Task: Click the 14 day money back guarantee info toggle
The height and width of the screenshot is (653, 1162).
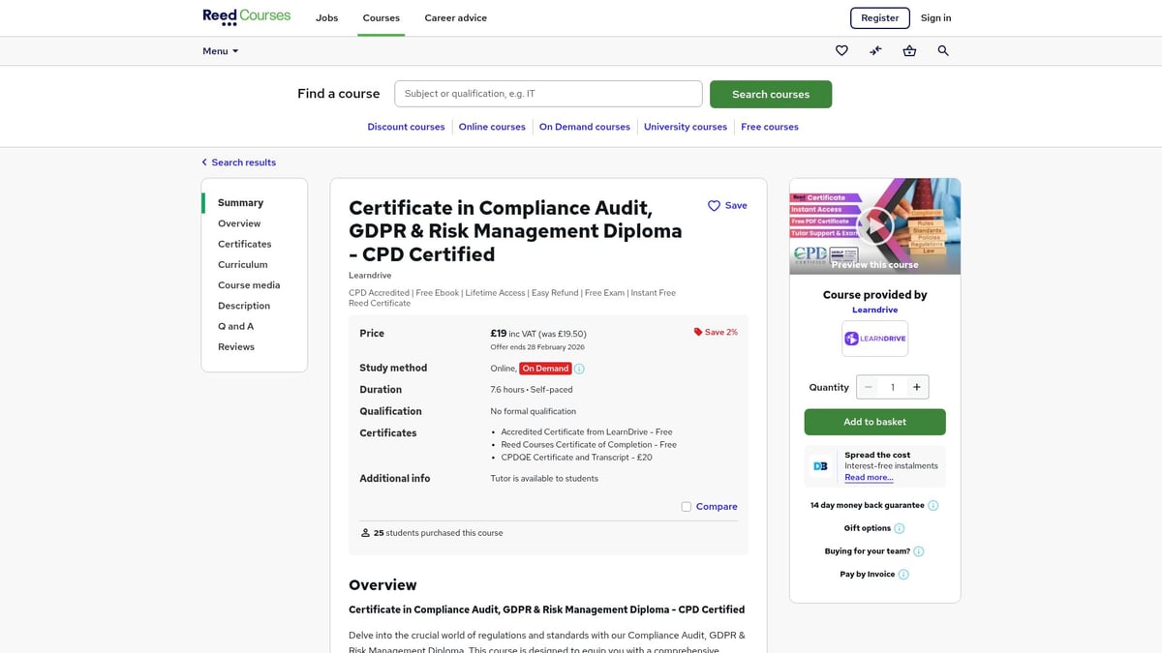Action: tap(931, 505)
